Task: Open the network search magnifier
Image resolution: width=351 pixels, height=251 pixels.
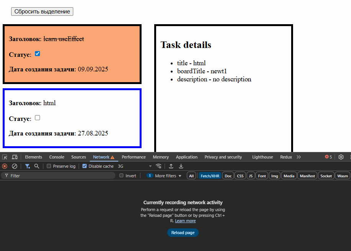Action: (37, 166)
